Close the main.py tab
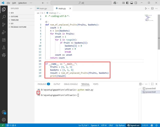160x127 pixels. [x=70, y=8]
